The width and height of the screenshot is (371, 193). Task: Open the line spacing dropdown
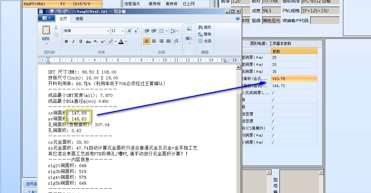point(174,31)
